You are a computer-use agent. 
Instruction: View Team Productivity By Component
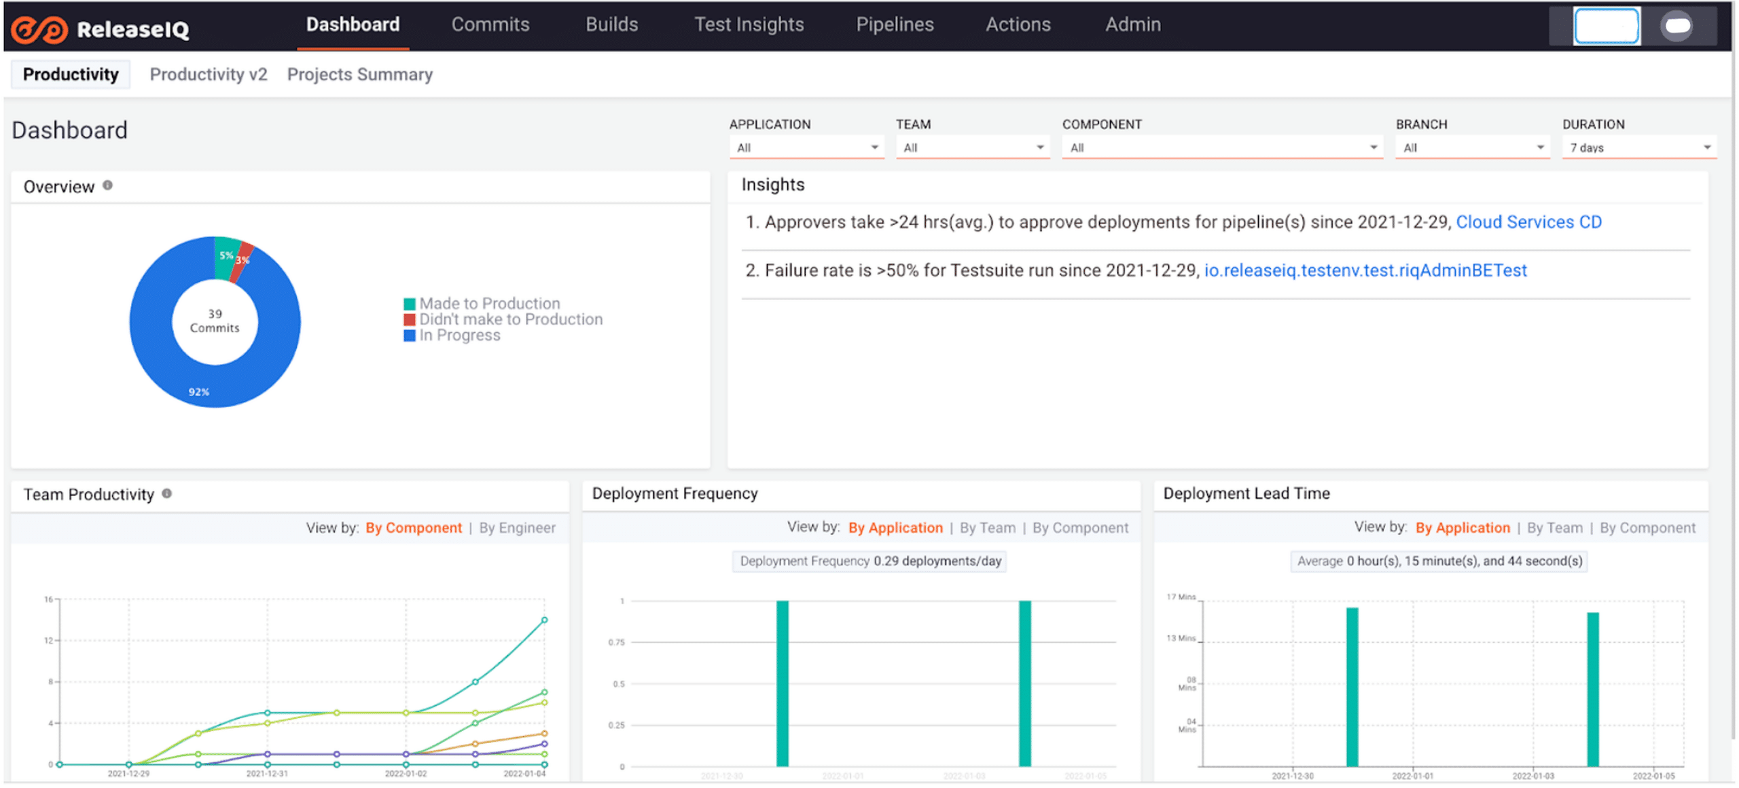tap(413, 528)
